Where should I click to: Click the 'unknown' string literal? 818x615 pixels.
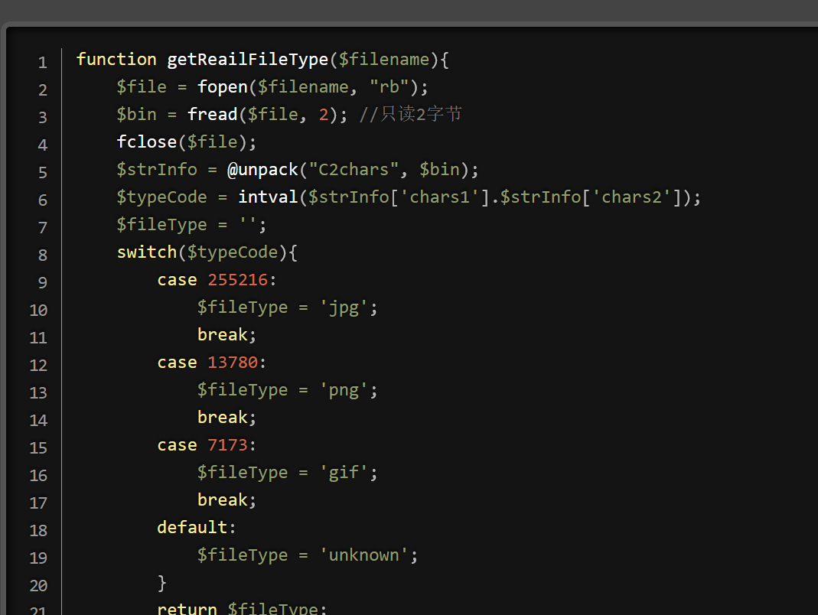pos(364,555)
